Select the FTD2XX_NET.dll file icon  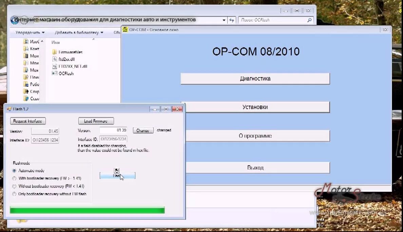pos(55,66)
